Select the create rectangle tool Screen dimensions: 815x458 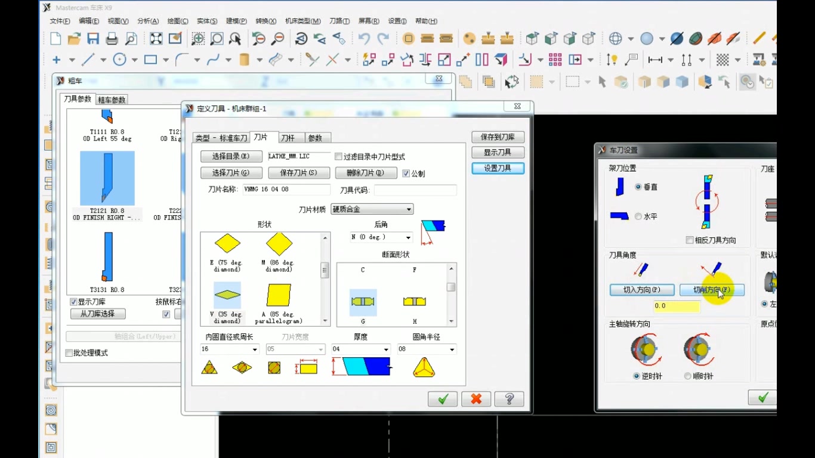click(x=150, y=60)
